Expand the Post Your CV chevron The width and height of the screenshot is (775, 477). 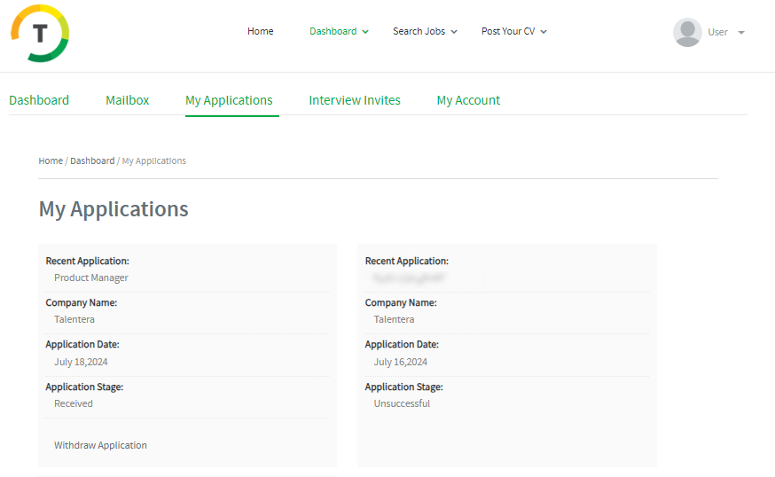click(x=544, y=32)
